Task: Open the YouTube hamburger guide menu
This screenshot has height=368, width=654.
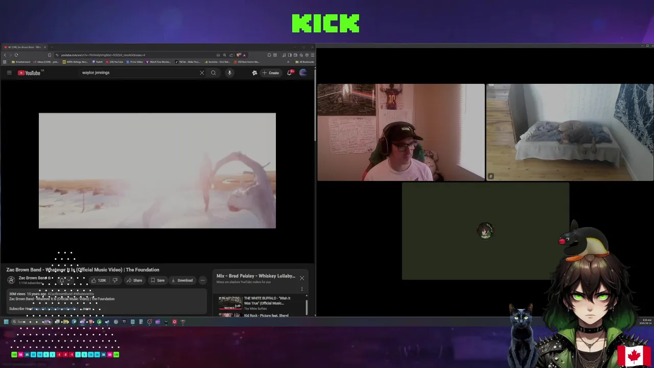Action: pyautogui.click(x=9, y=73)
